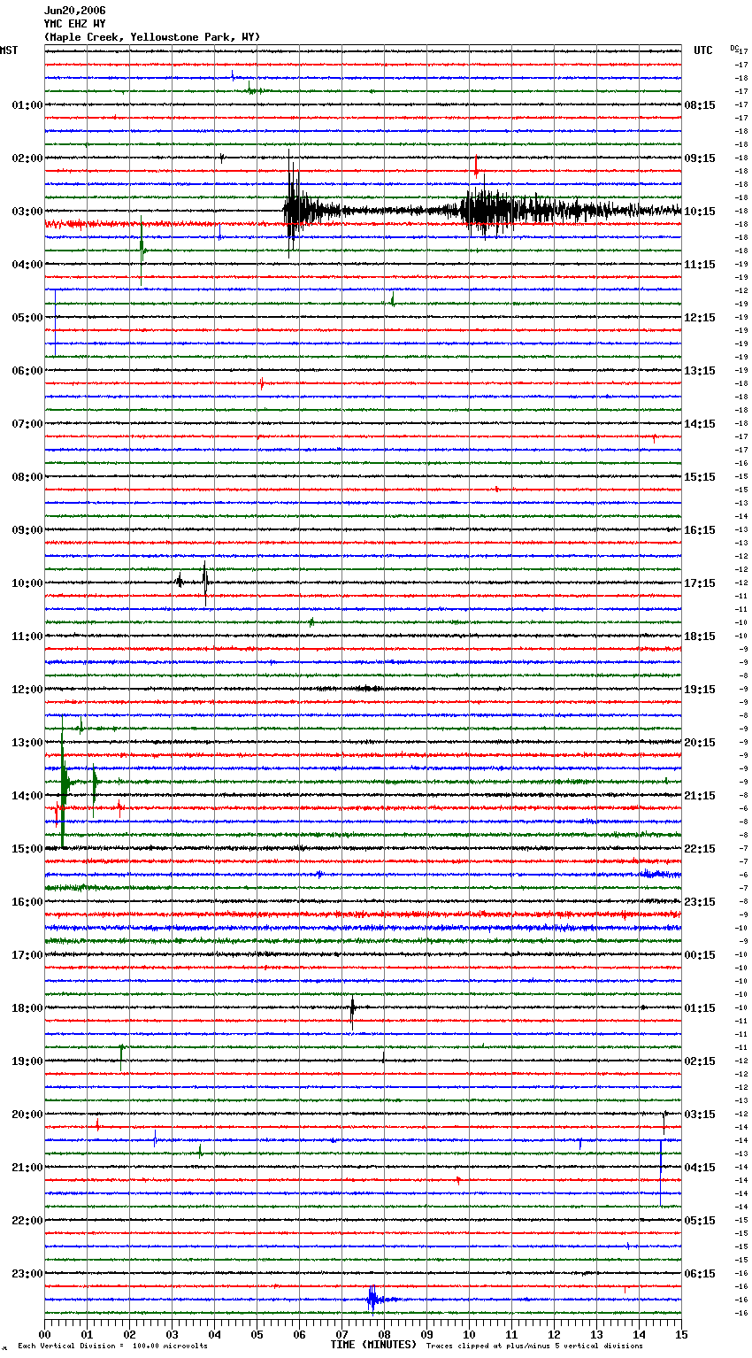Click the Maple Creek, Yellowstone Park location title
752x1358 pixels.
pyautogui.click(x=152, y=37)
